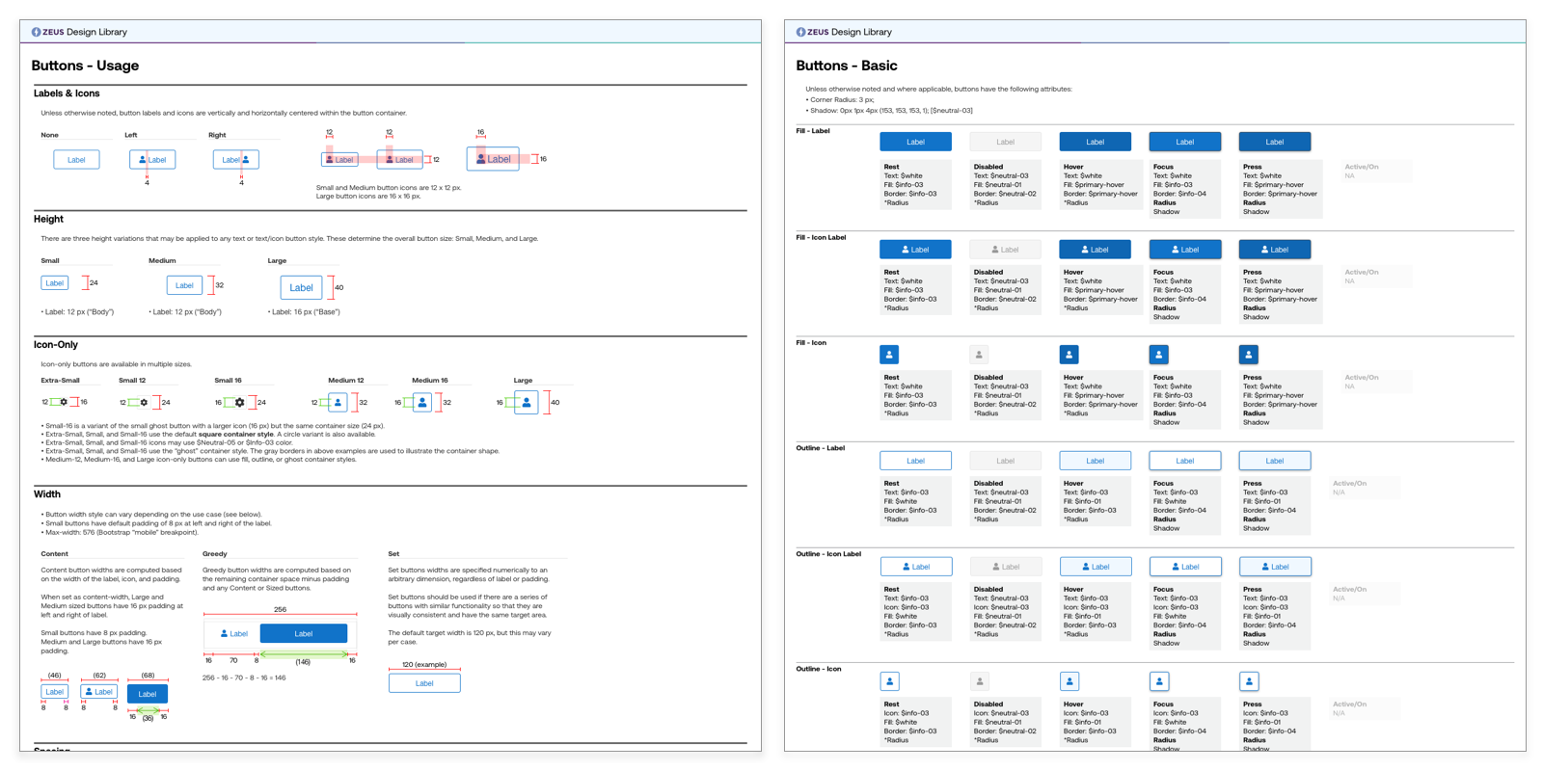1543x771 pixels.
Task: Click the 'Icon-Only' section heading
Action: point(56,345)
